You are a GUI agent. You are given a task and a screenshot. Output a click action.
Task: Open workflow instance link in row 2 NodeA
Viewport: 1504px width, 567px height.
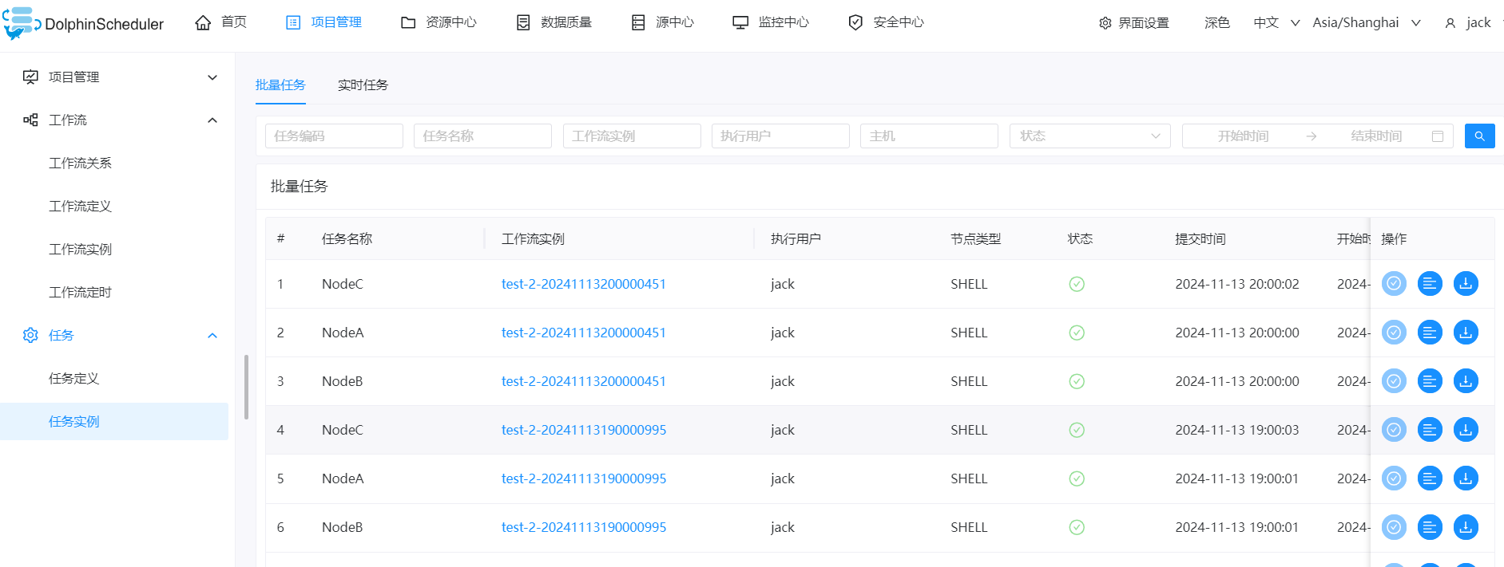click(584, 333)
